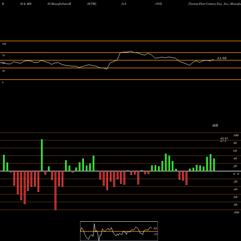Click the longest red bar in the MR histogram

coord(55,190)
